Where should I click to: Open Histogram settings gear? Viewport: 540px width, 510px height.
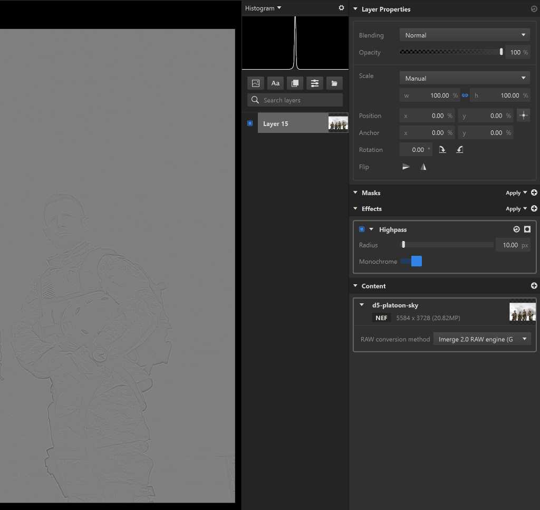click(x=341, y=7)
